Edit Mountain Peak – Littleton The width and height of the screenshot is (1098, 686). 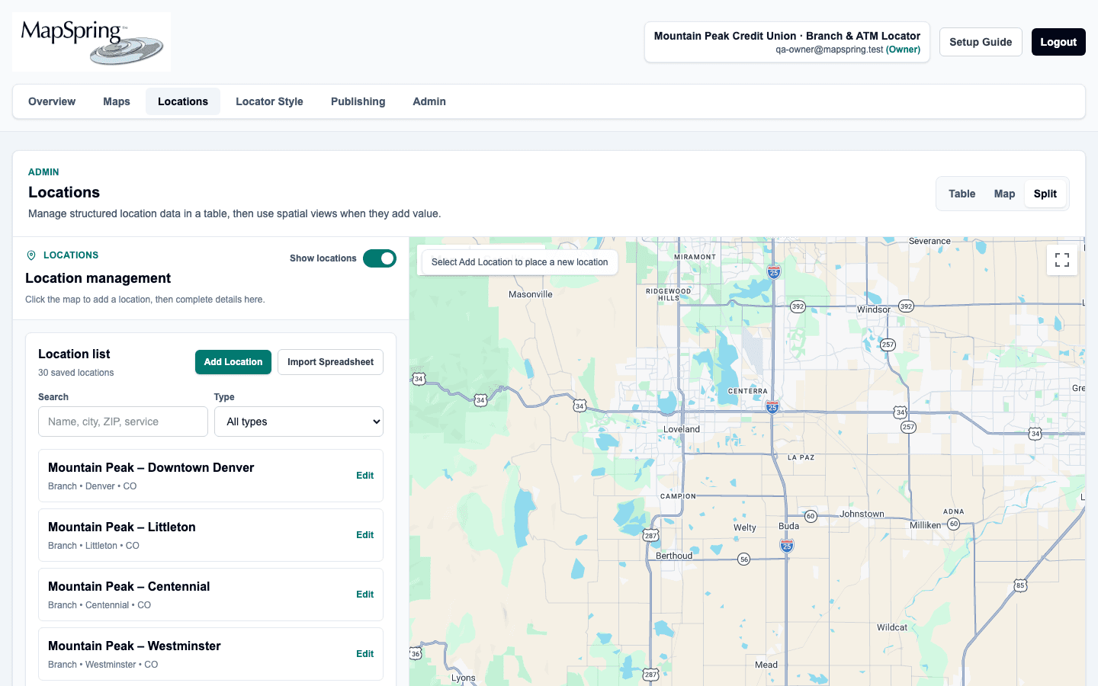[x=364, y=535]
